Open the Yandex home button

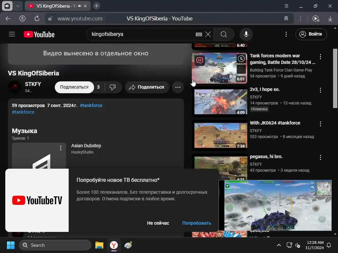click(22, 19)
